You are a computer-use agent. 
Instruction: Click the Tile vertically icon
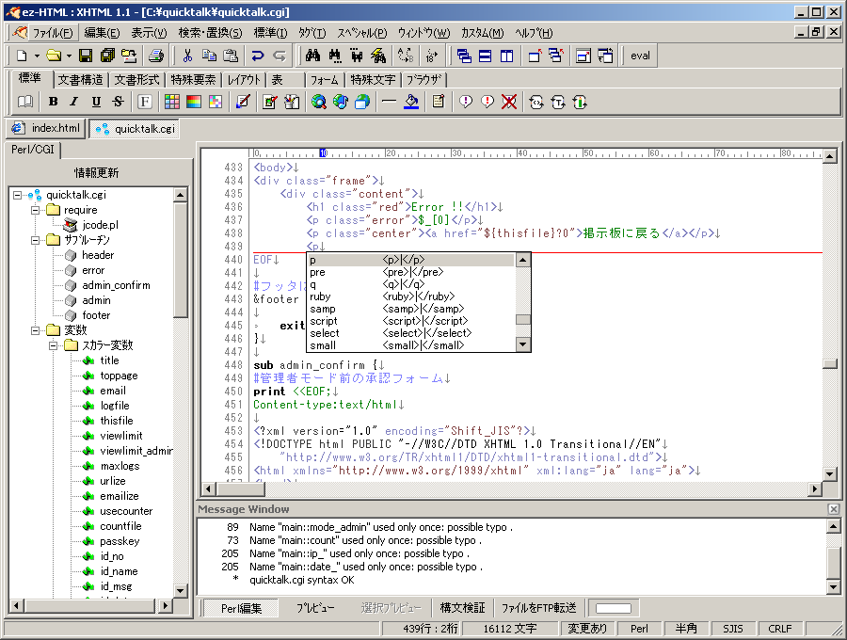click(506, 56)
